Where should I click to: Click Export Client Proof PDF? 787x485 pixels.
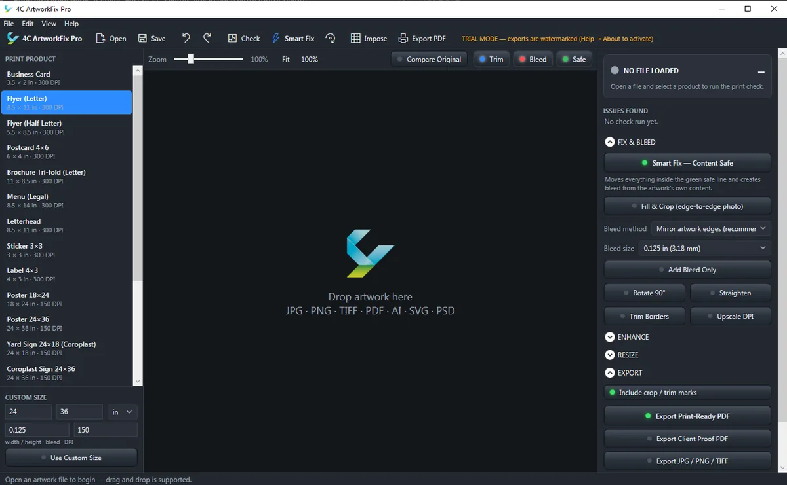tap(687, 439)
